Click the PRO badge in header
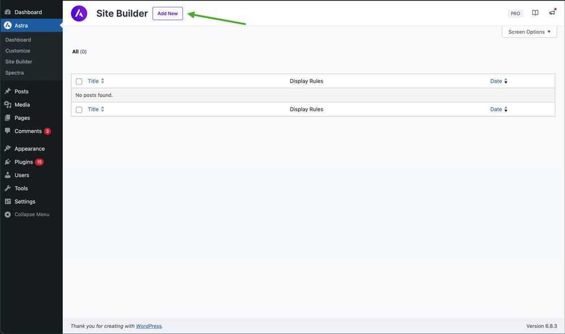This screenshot has width=565, height=334. (515, 14)
